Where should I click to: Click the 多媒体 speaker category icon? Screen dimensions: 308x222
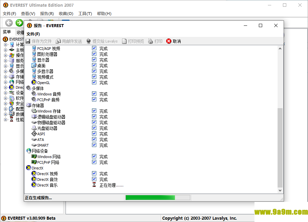[x=29, y=88]
